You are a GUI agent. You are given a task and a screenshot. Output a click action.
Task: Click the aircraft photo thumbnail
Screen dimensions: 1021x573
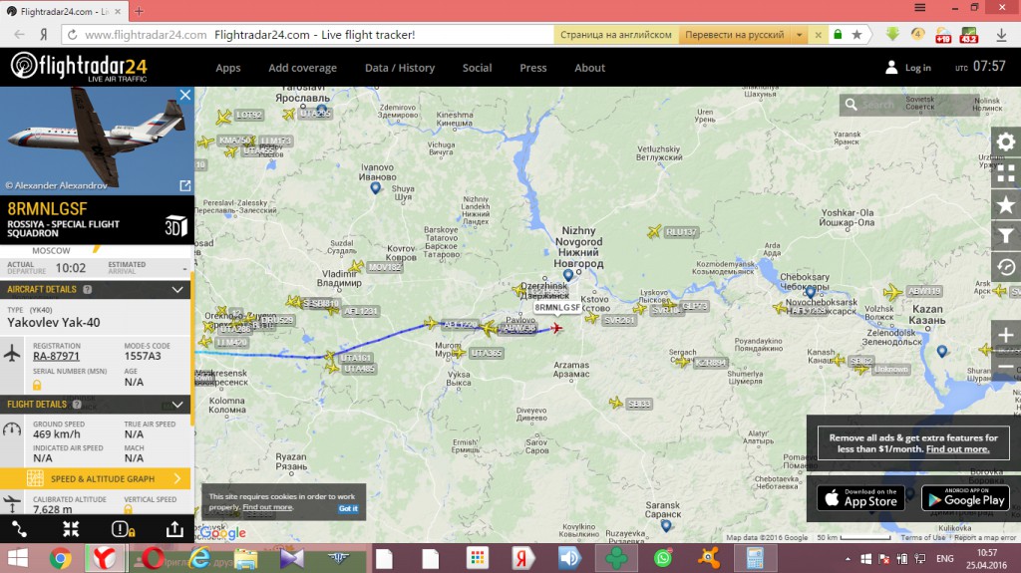[x=97, y=141]
